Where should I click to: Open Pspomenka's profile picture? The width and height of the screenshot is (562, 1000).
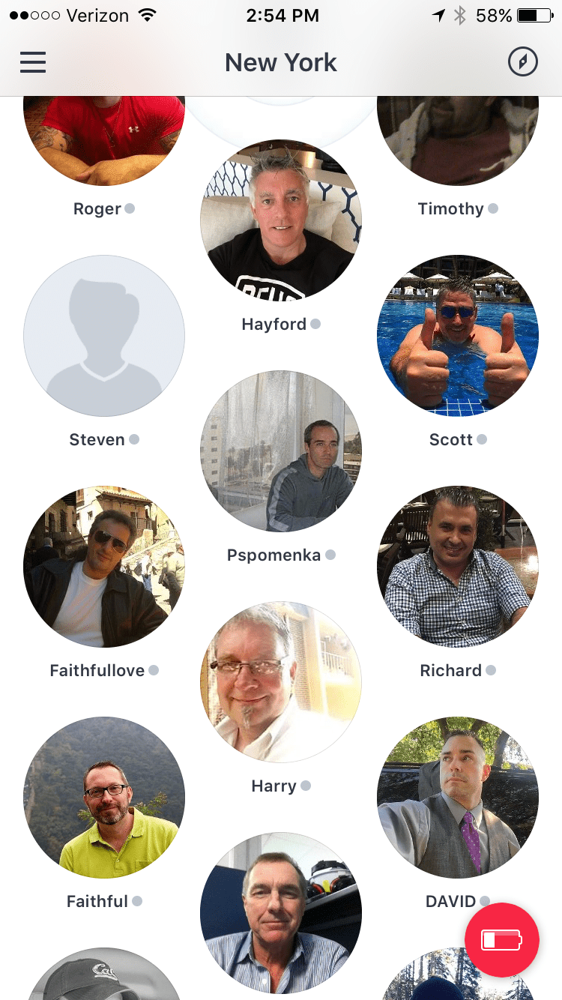pos(281,451)
